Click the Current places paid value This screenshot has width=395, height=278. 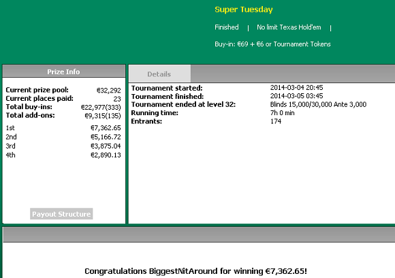coord(117,99)
